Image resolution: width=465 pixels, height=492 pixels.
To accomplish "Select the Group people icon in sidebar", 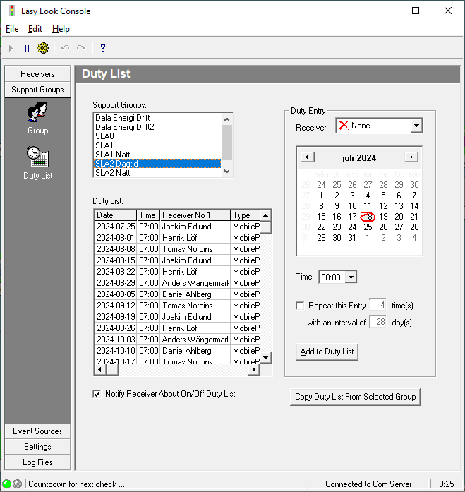I will coord(37,112).
